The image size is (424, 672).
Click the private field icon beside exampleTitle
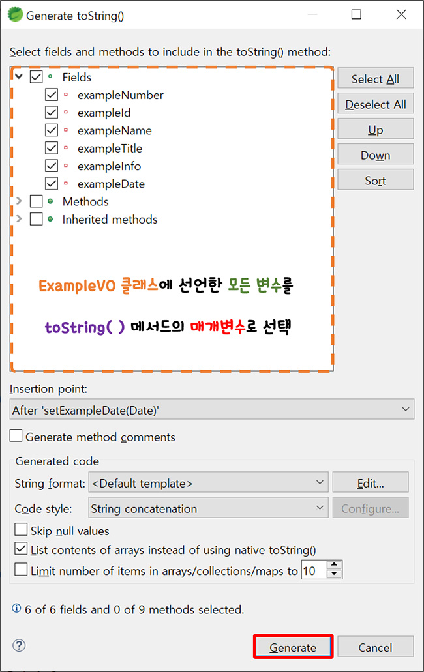[66, 148]
